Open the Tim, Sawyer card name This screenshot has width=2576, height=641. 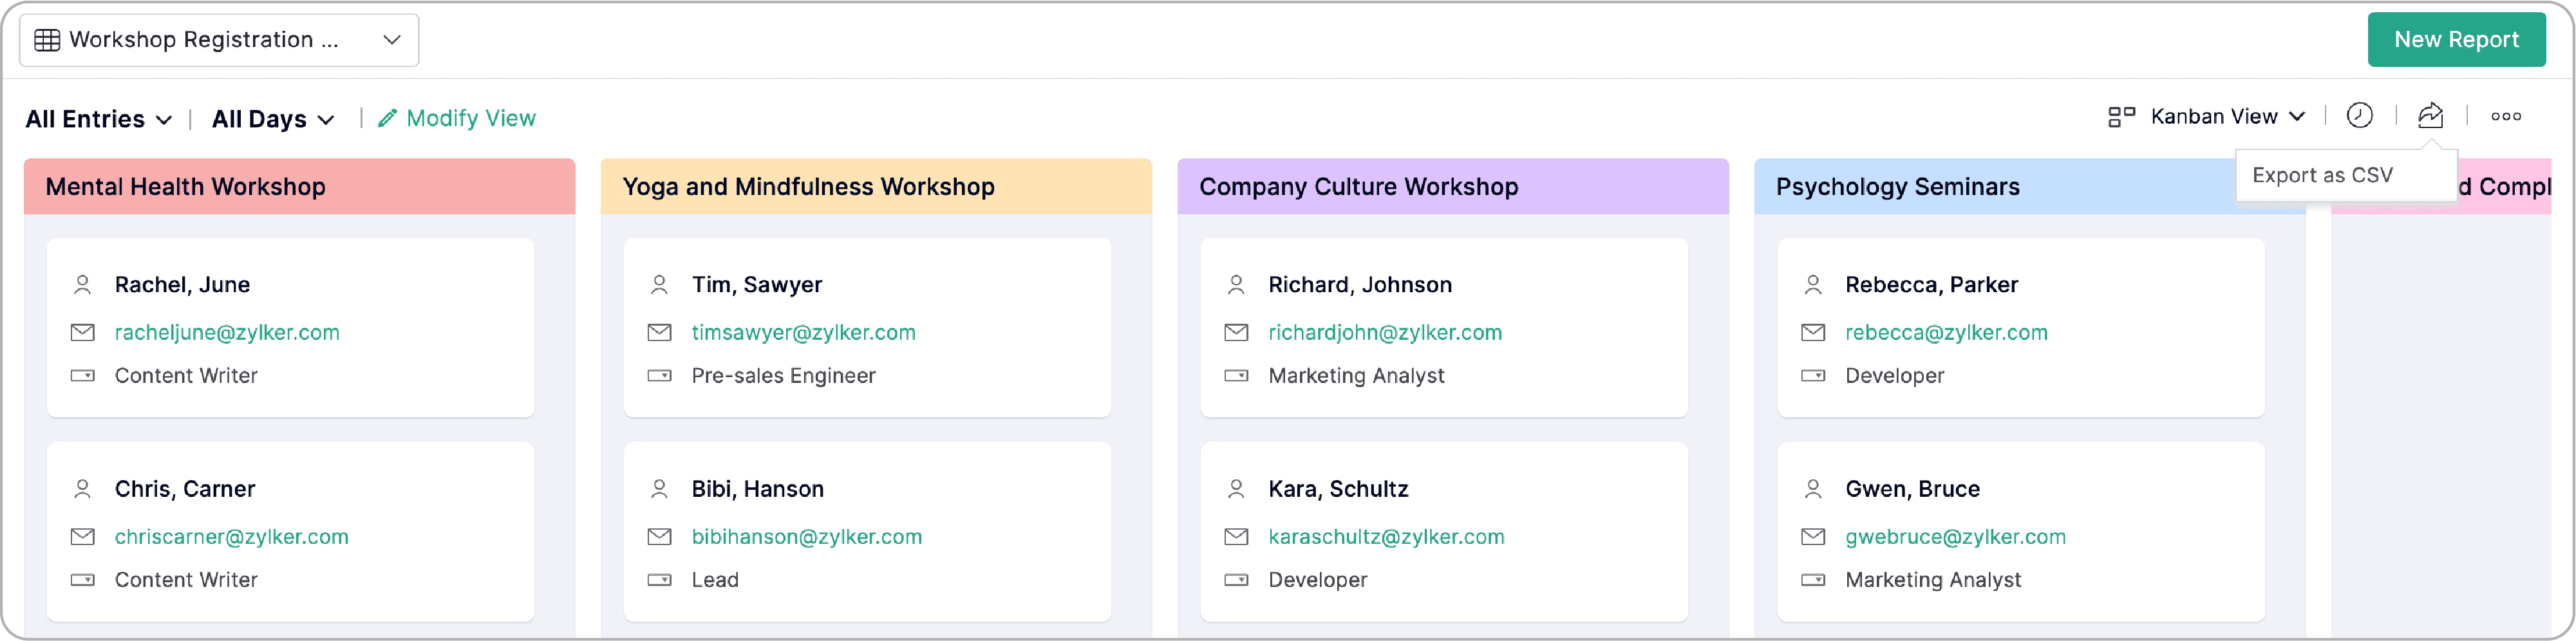coord(756,285)
